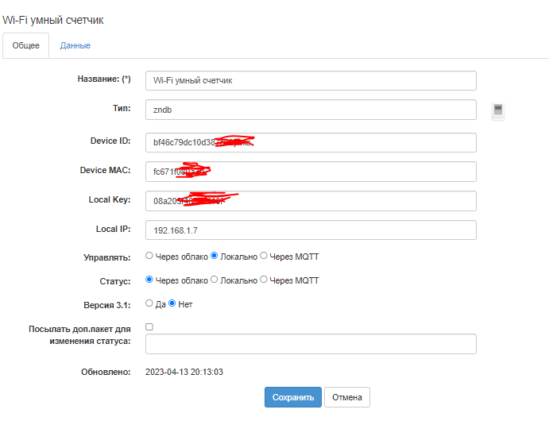The width and height of the screenshot is (549, 448).
Task: Enable the Посылать доп.пакет checkbox
Action: (149, 327)
